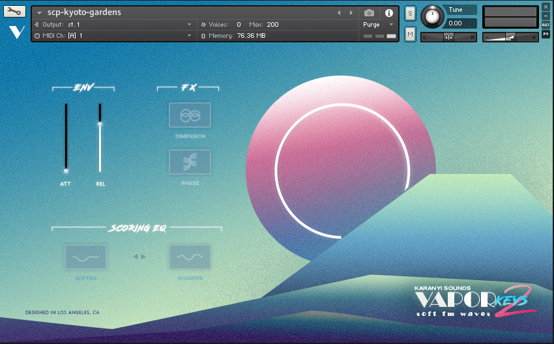
Task: Click the REL envelope slider handle
Action: 100,124
